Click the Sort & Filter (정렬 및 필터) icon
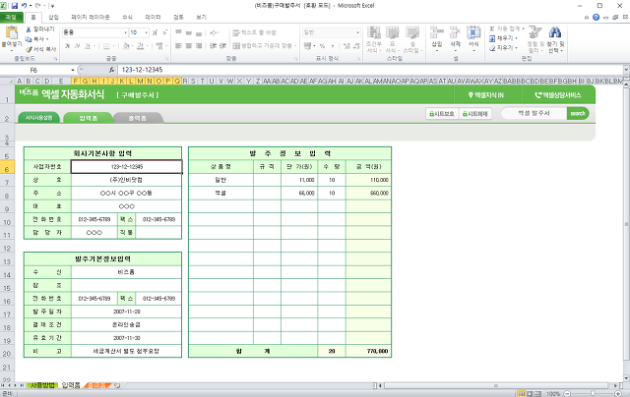Image resolution: width=630 pixels, height=397 pixels. click(x=535, y=32)
